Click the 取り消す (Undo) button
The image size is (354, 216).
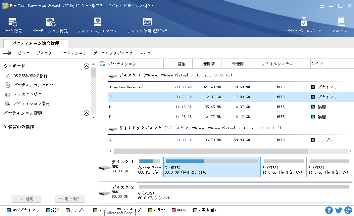tap(70, 199)
